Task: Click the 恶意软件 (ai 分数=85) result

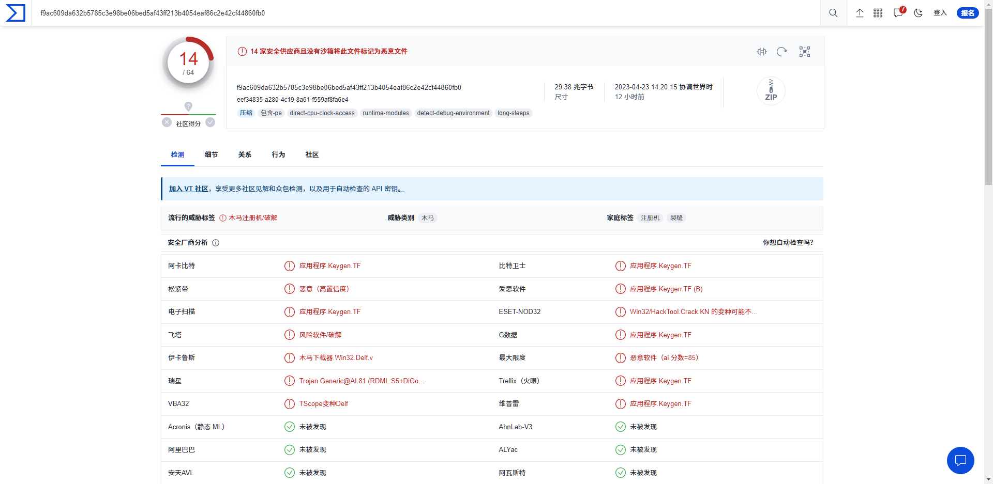Action: pyautogui.click(x=664, y=358)
